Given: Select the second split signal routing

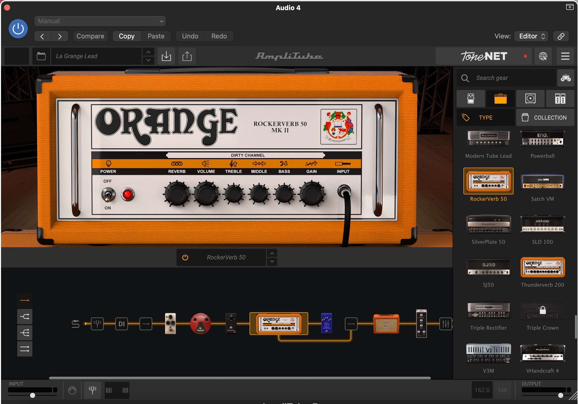Looking at the screenshot, I should (25, 317).
